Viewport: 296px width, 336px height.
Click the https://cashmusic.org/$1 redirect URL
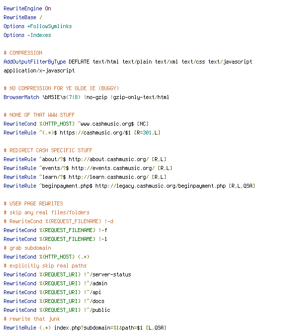(95, 133)
